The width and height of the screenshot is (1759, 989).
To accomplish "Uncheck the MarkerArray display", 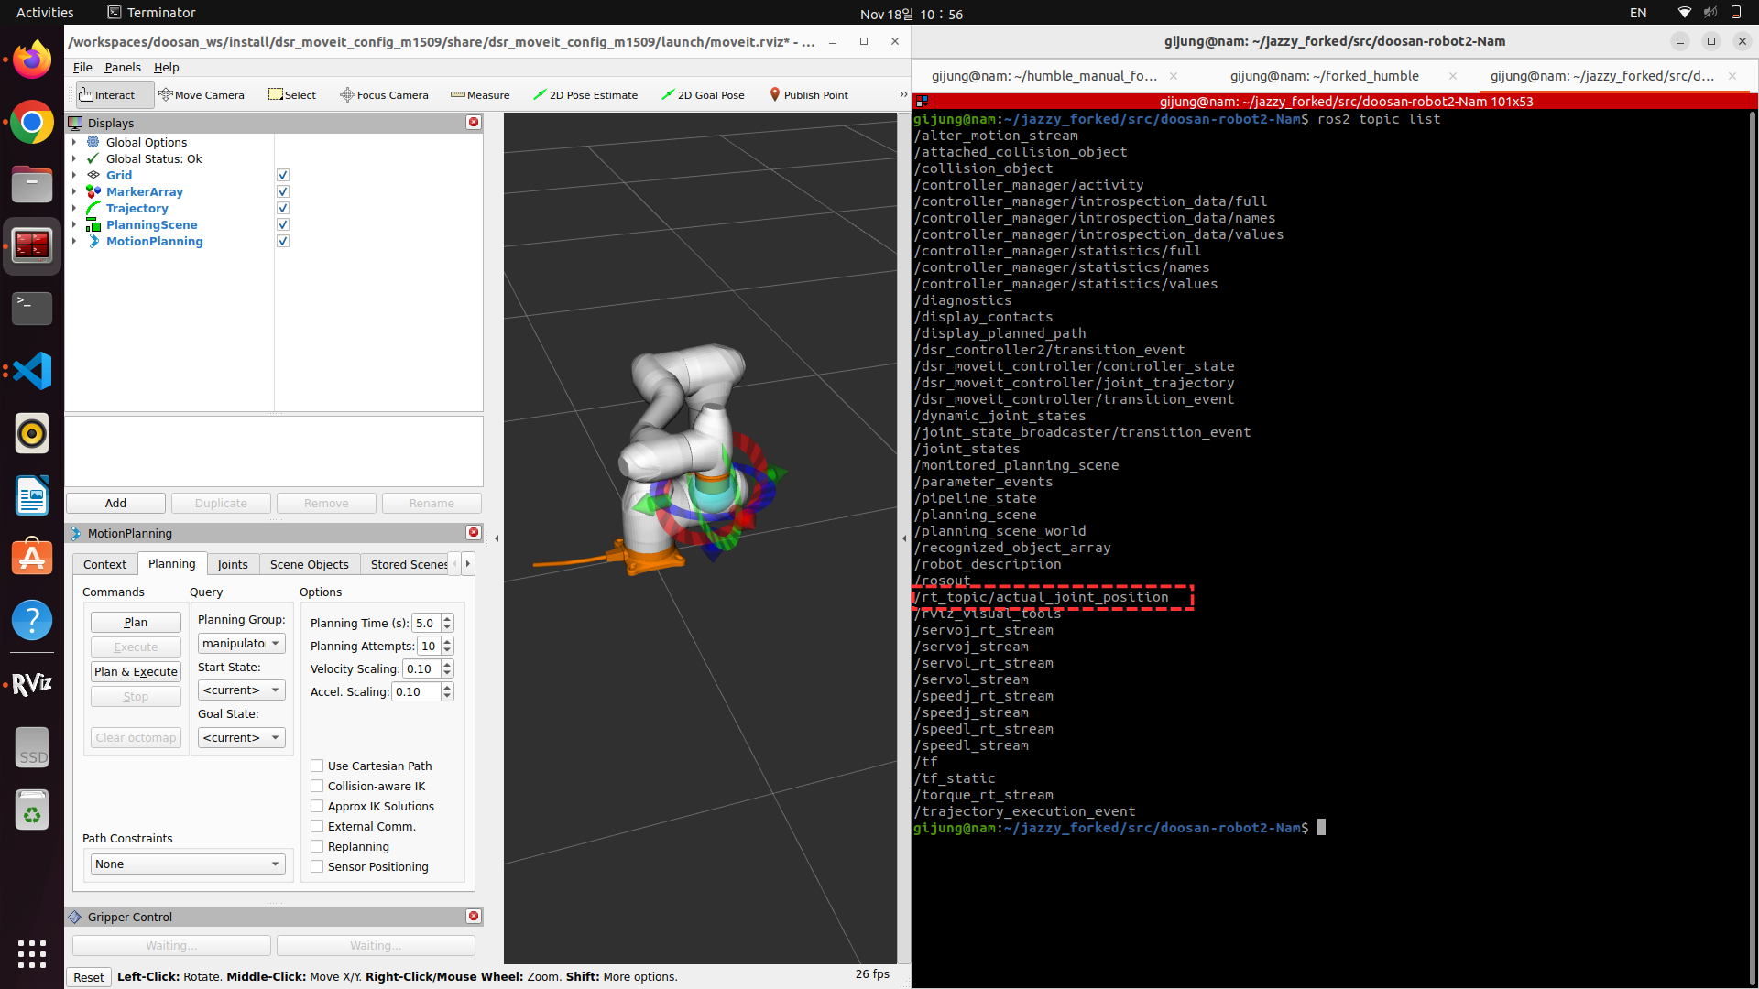I will (283, 191).
